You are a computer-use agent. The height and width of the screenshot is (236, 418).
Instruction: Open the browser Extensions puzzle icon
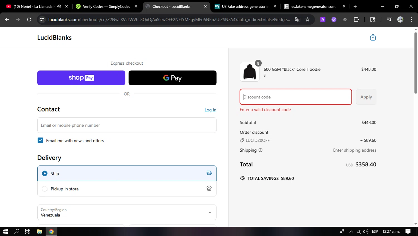point(356,20)
